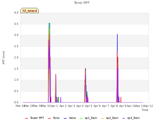Click the isolated red spike after Apr 8
Image resolution: width=164 pixels, height=123 pixels.
pos(121,99)
